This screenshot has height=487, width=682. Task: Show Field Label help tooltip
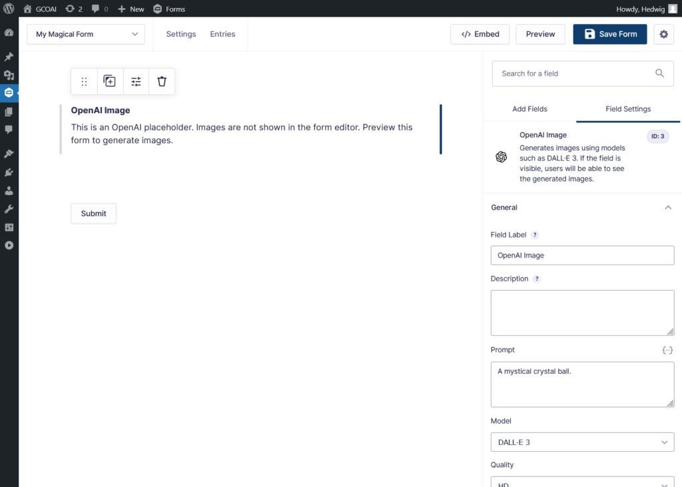535,235
